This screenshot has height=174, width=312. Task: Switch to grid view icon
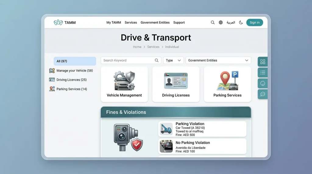263,61
